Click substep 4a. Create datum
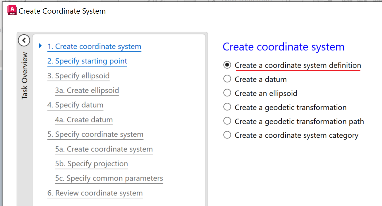The image size is (382, 206). click(x=84, y=120)
